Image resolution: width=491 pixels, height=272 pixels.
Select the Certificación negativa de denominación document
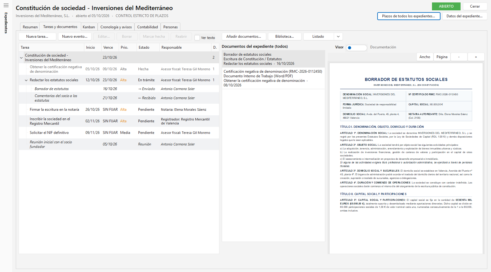pyautogui.click(x=273, y=78)
